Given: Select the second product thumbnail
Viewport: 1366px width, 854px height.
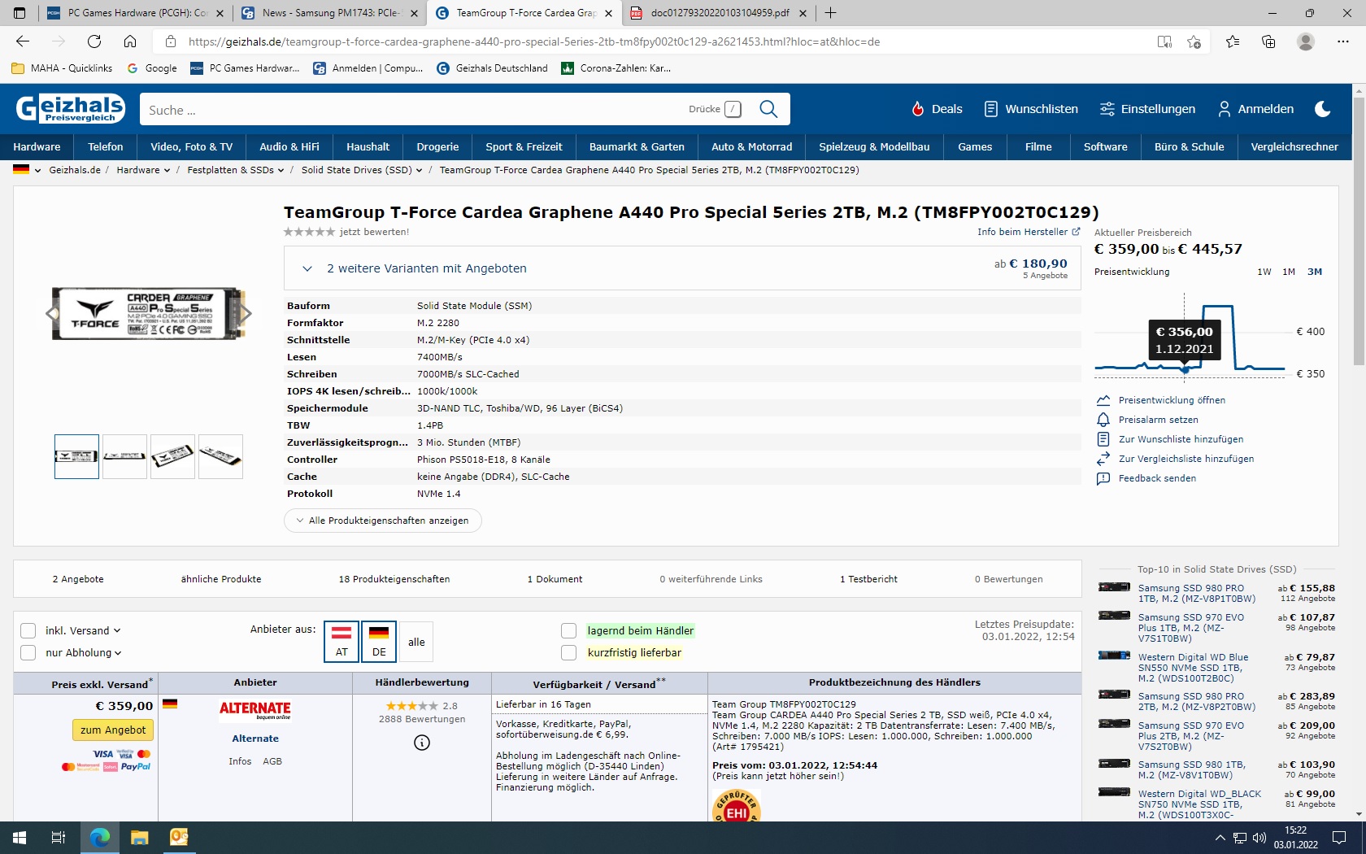Looking at the screenshot, I should pyautogui.click(x=124, y=456).
